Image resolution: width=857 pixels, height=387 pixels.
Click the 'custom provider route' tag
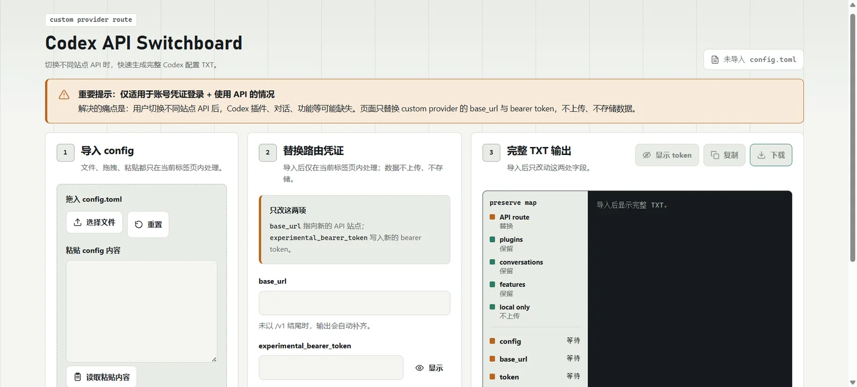click(91, 20)
